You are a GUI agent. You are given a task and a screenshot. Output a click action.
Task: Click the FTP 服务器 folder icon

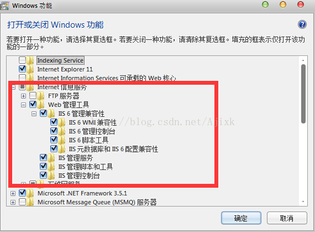click(41, 96)
